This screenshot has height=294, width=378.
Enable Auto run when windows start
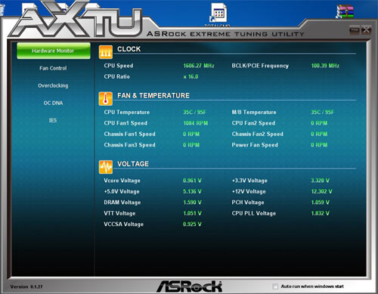275,286
